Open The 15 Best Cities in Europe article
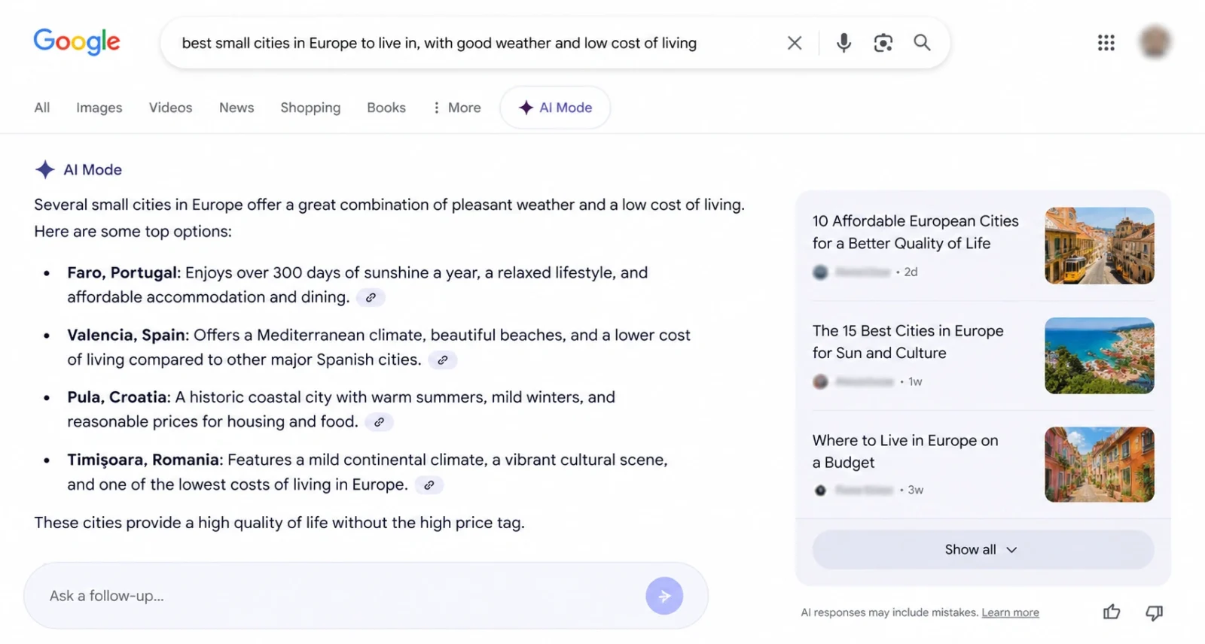Image resolution: width=1205 pixels, height=644 pixels. pyautogui.click(x=908, y=342)
